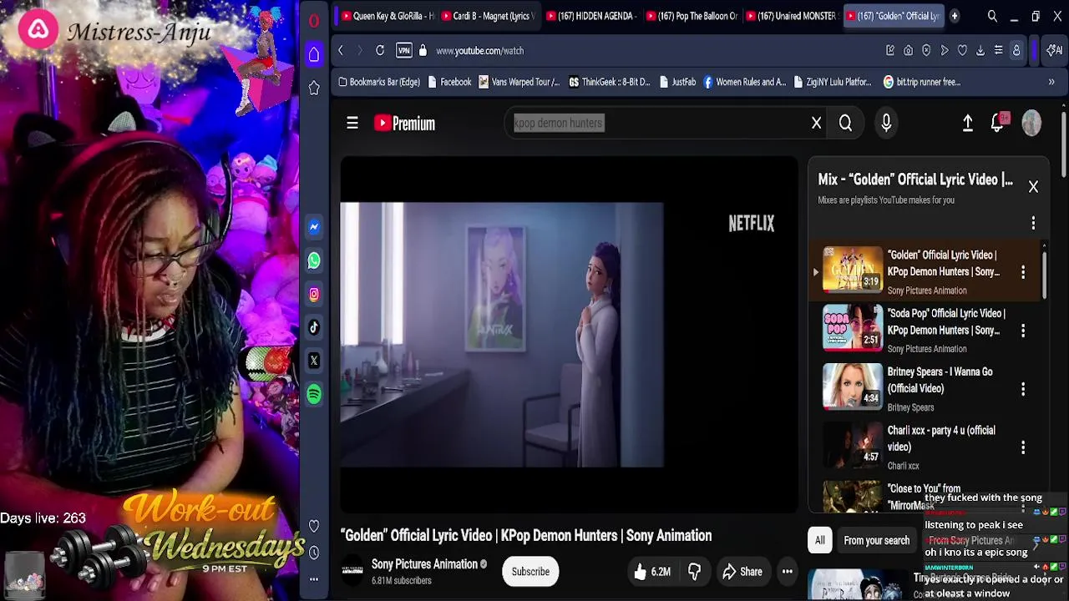This screenshot has width=1069, height=601.
Task: Open the tab search magnifier icon
Action: [x=992, y=16]
